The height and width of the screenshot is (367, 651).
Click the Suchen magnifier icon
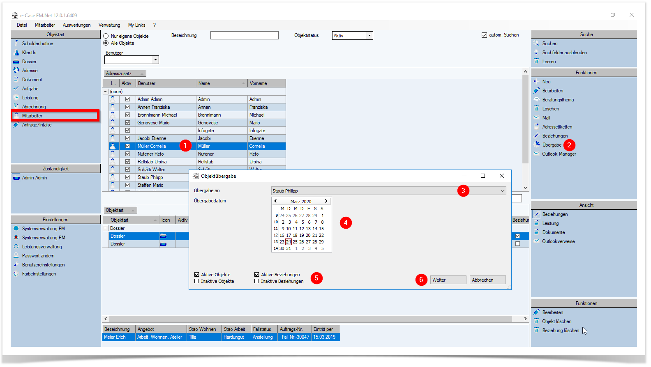pyautogui.click(x=536, y=43)
